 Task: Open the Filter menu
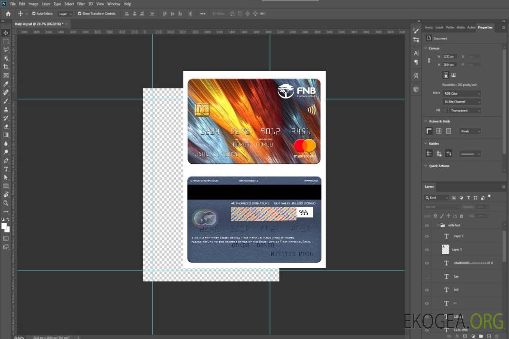pyautogui.click(x=81, y=4)
